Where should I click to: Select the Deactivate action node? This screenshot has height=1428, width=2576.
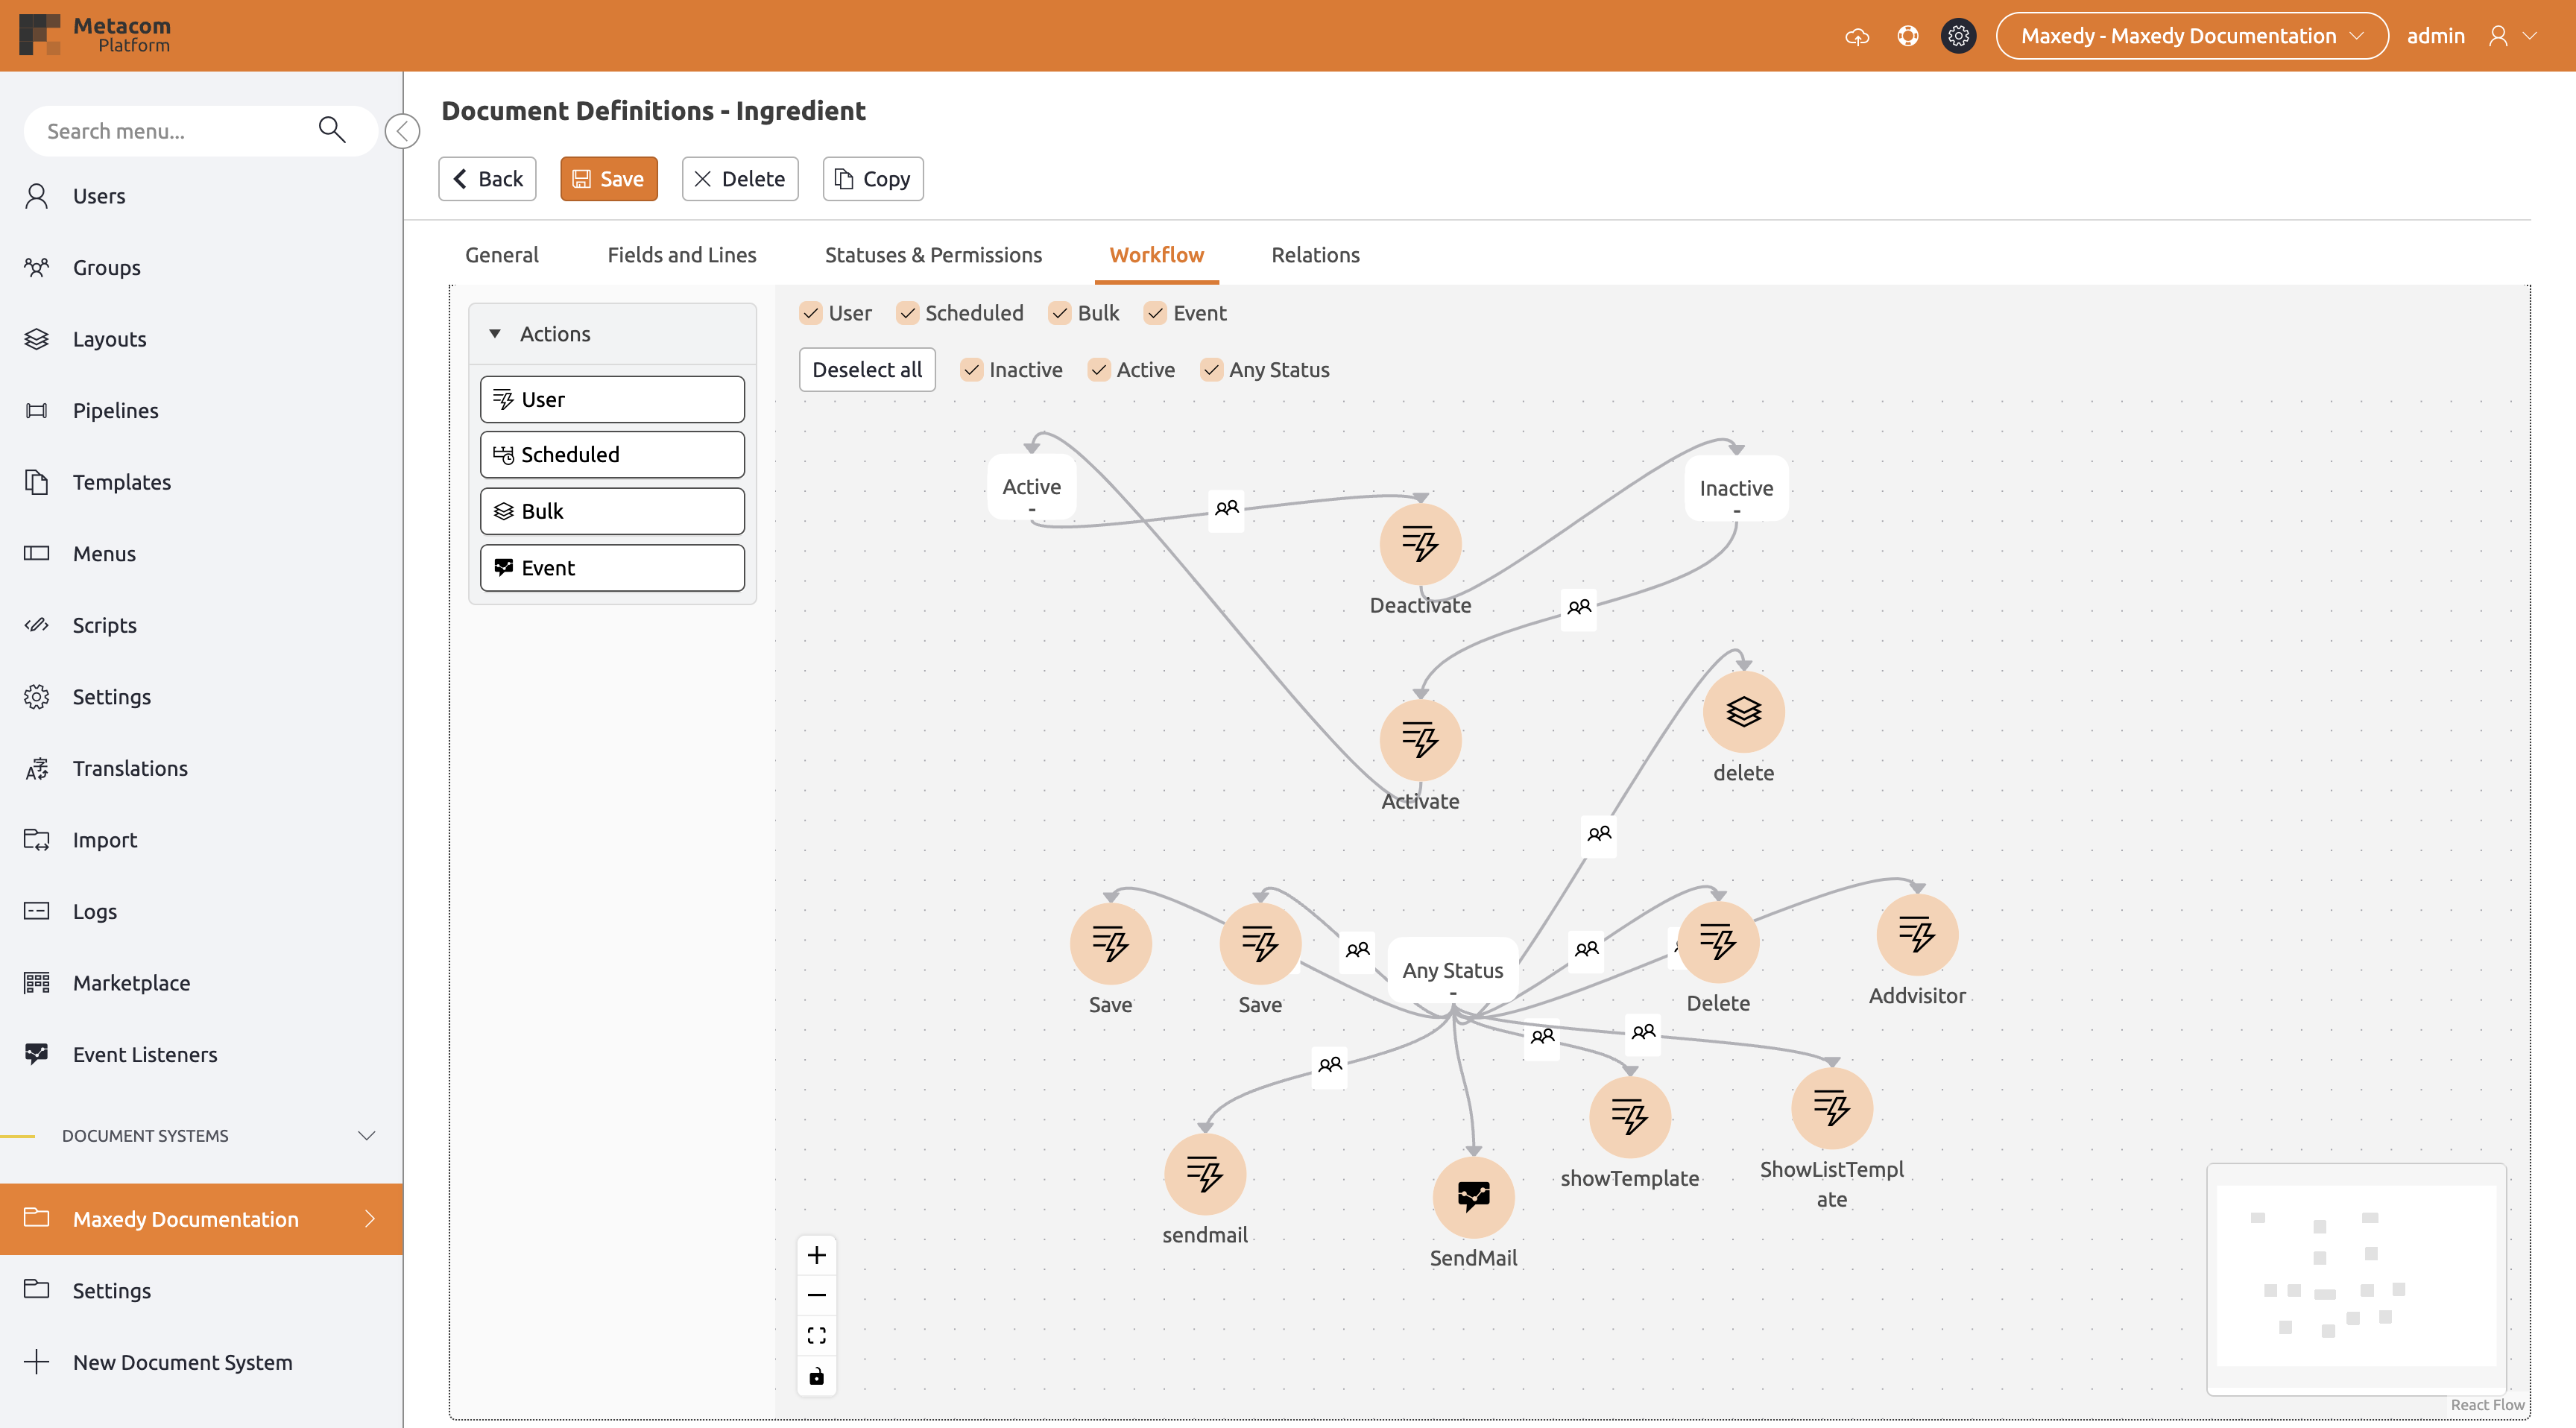(x=1419, y=544)
